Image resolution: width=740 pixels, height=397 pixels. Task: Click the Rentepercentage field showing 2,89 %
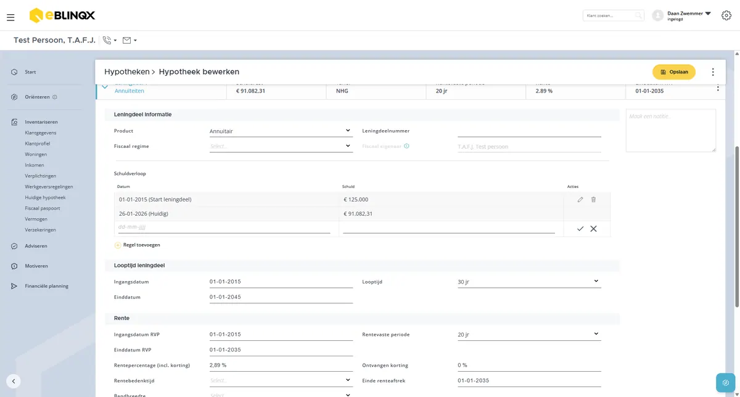pos(281,366)
